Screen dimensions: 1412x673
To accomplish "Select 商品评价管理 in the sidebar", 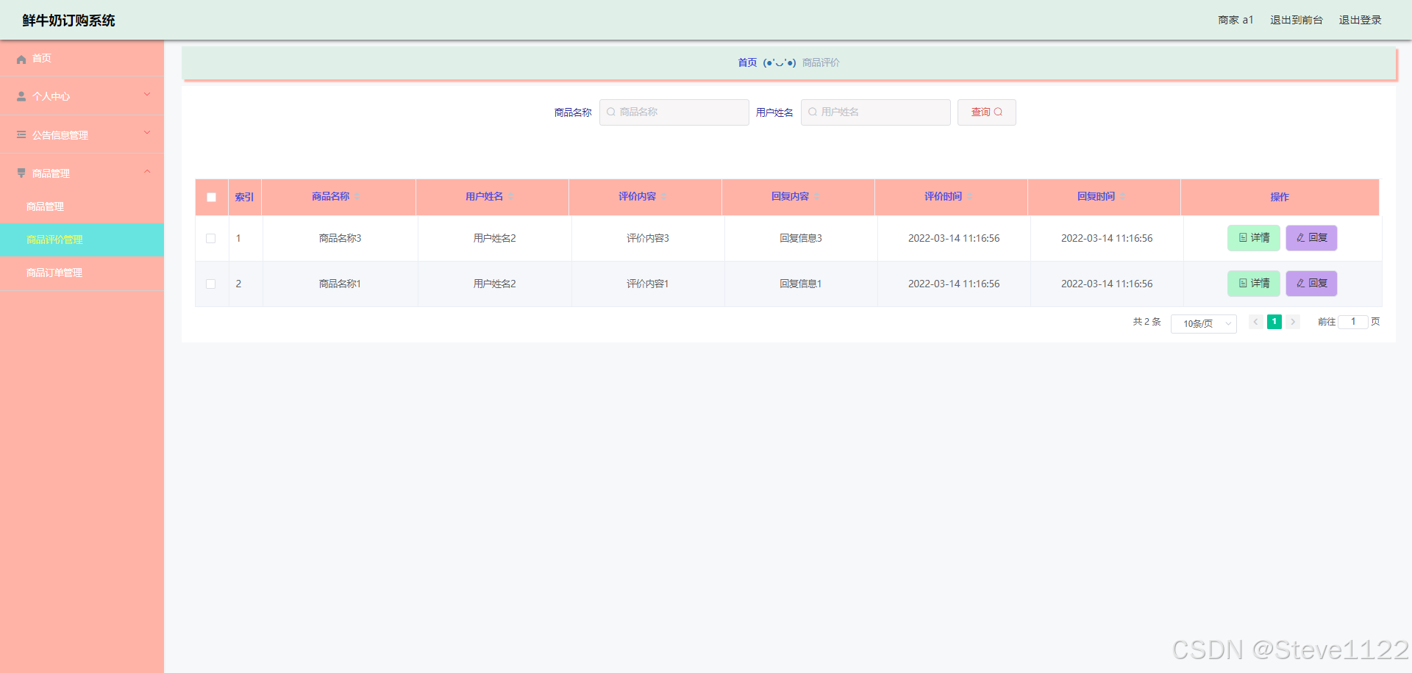I will point(82,240).
